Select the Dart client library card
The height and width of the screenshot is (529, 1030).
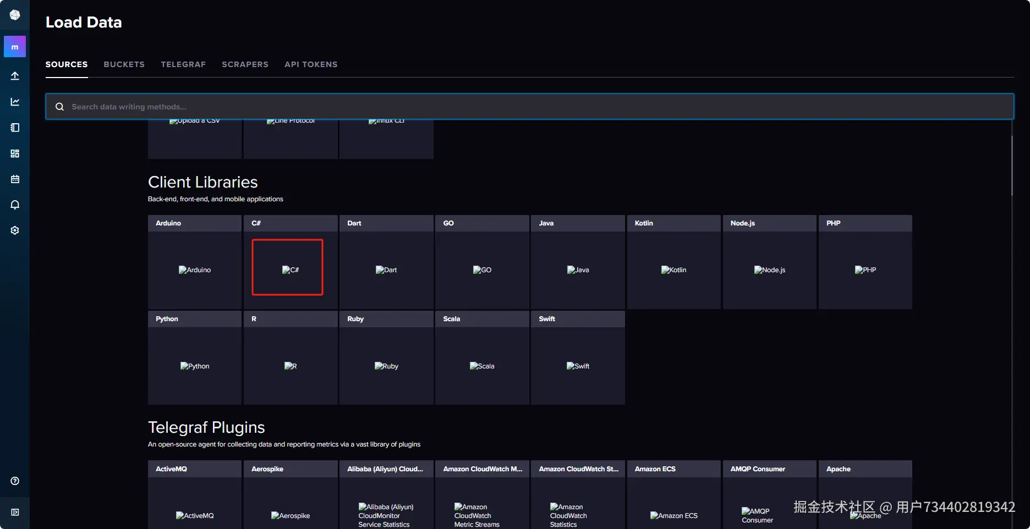coord(386,262)
